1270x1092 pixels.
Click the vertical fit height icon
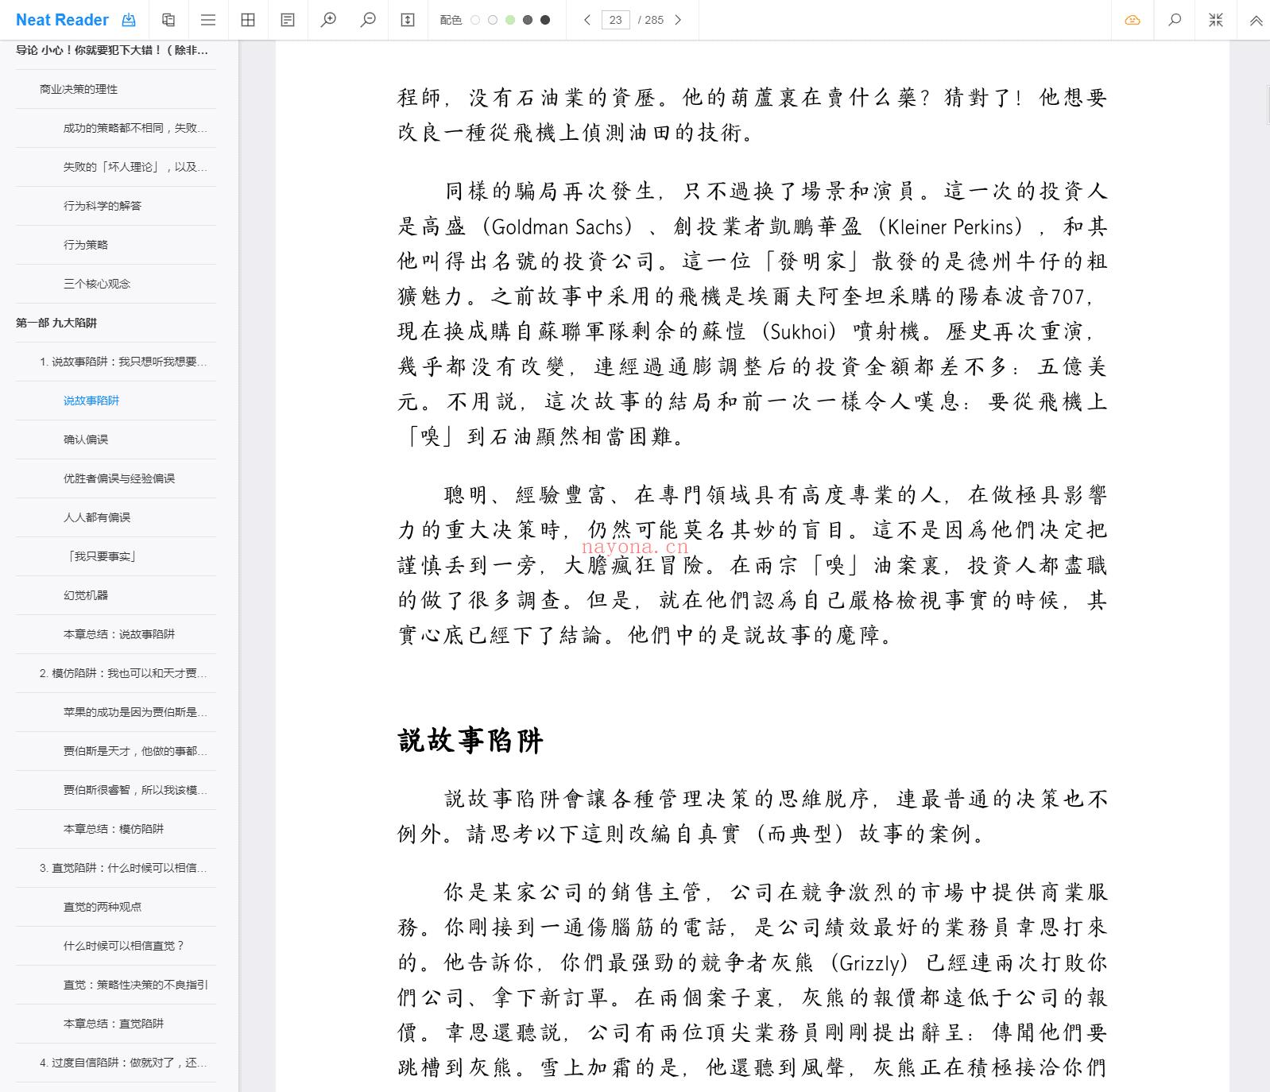(408, 20)
